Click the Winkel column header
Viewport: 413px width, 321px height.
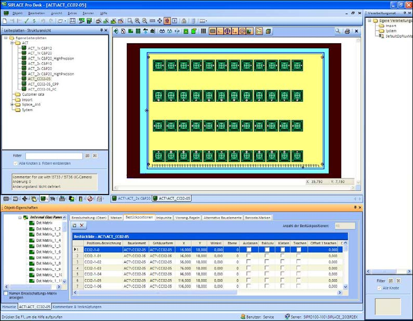pyautogui.click(x=216, y=243)
